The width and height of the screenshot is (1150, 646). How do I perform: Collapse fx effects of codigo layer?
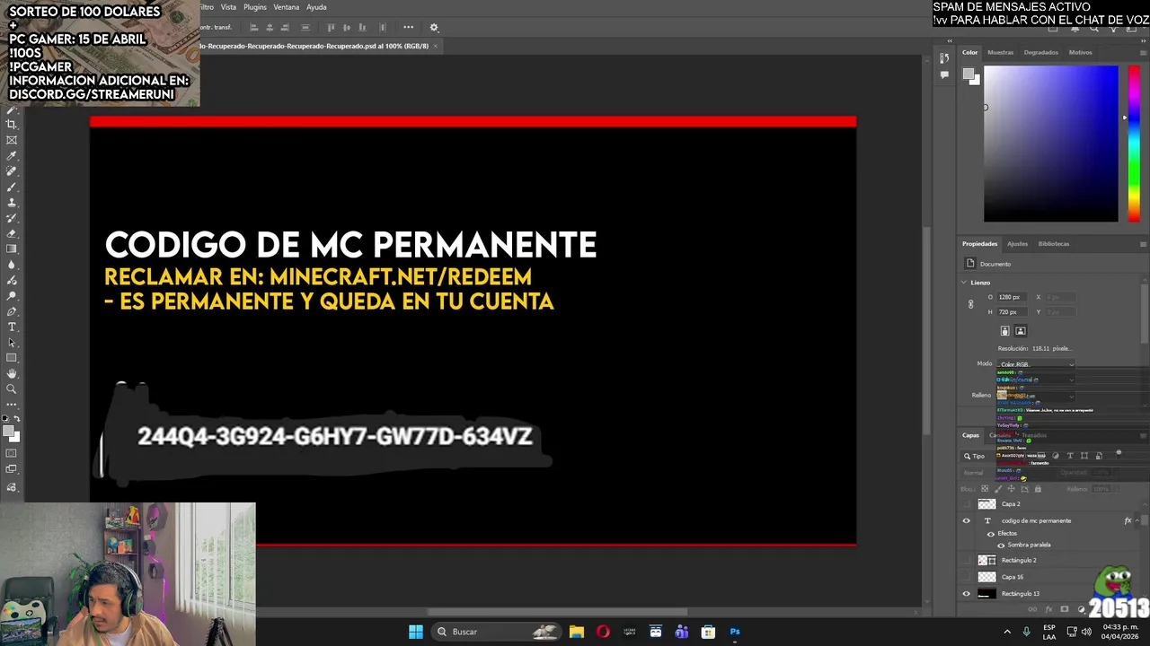1137,520
